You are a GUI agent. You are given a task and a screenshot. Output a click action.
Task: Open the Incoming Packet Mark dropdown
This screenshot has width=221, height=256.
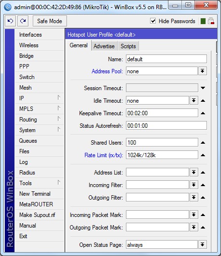click(x=193, y=215)
